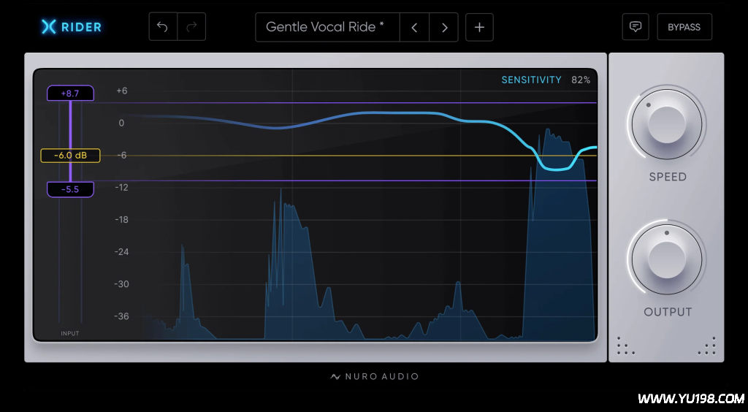This screenshot has height=412, width=748.
Task: Click the INPUT meter label
Action: coord(70,333)
